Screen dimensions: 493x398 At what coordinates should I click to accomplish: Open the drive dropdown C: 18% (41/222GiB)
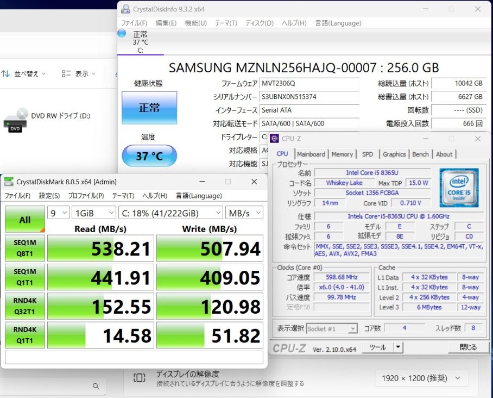(170, 213)
